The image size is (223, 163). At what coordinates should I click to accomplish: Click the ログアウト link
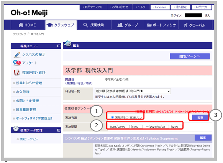point(202,7)
